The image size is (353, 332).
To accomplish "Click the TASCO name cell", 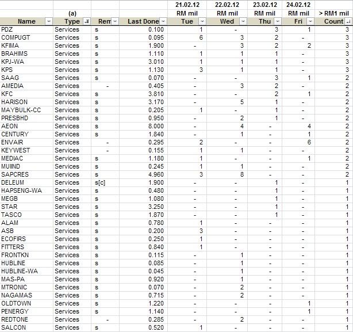I will click(26, 215).
